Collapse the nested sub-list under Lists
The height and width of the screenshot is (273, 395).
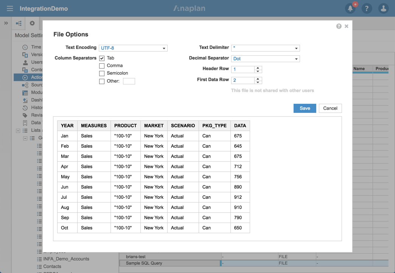click(x=25, y=138)
